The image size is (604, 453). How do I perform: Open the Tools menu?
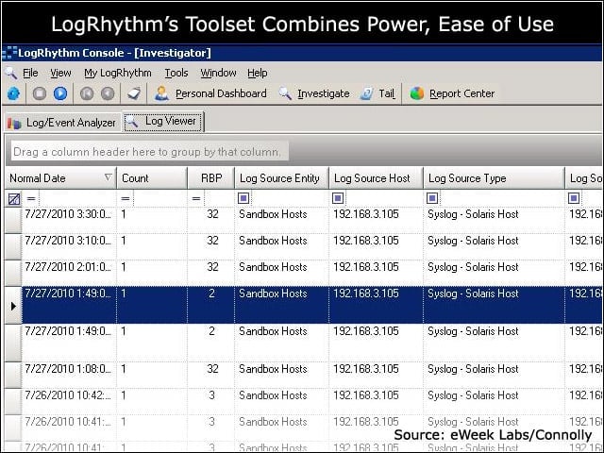click(x=176, y=73)
